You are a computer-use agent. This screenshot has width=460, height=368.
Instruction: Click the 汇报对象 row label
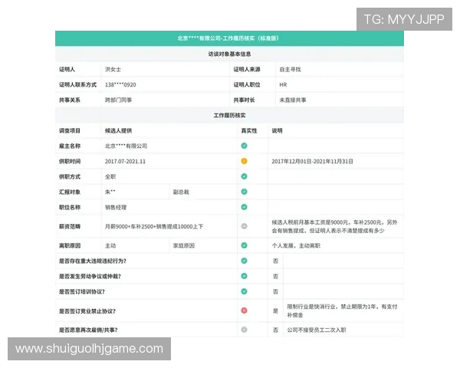[x=70, y=192]
